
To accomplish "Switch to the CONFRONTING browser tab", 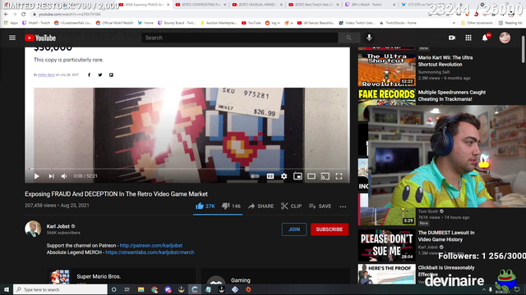I will tap(201, 5).
